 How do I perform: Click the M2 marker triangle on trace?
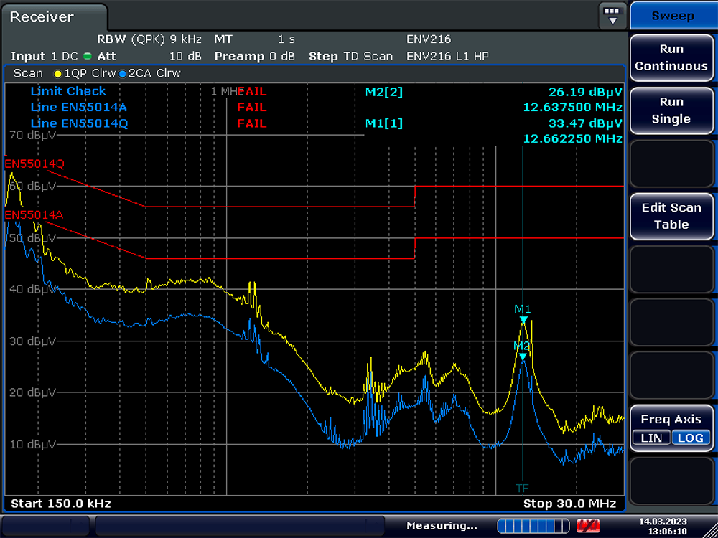(523, 356)
